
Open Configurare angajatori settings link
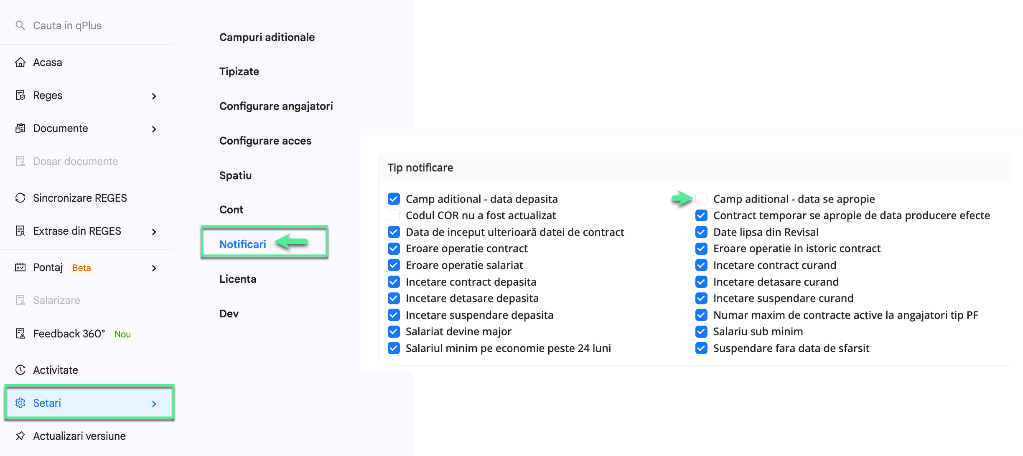[276, 106]
